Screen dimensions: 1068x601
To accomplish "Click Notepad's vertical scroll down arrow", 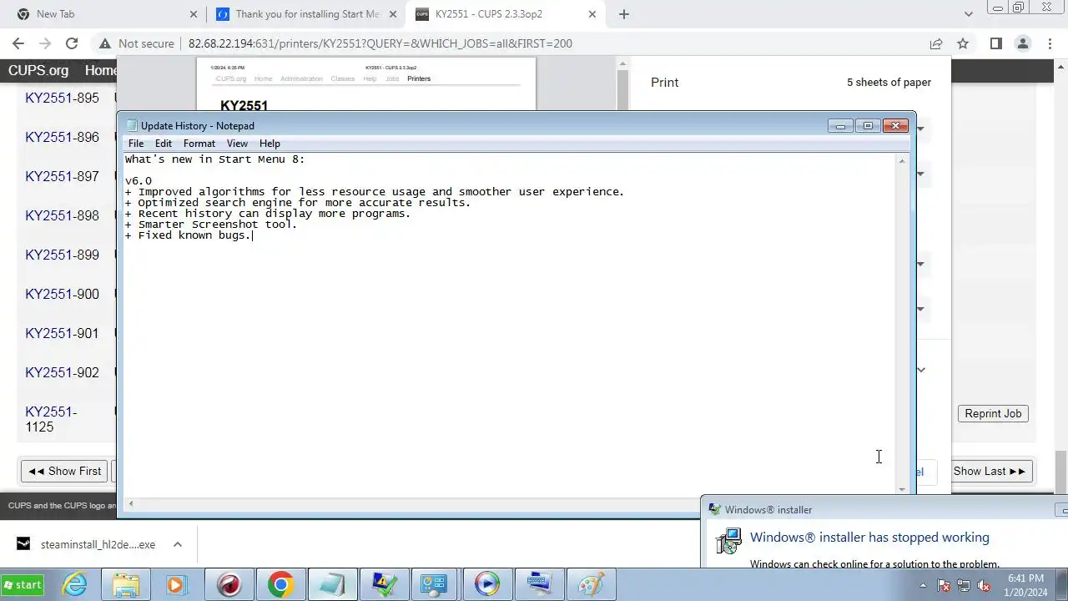I will (x=902, y=489).
